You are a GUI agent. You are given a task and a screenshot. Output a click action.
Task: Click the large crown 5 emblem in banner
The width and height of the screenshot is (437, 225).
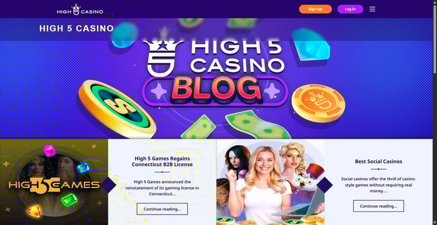tap(165, 58)
